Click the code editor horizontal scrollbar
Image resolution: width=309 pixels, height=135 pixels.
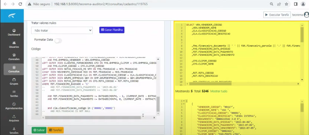click(x=93, y=118)
